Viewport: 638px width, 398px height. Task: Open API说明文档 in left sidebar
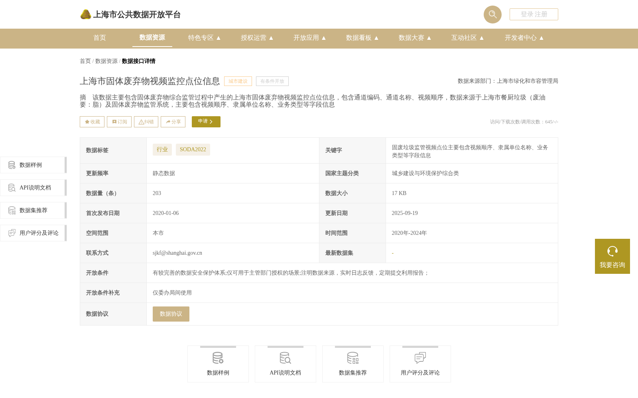[x=33, y=188]
